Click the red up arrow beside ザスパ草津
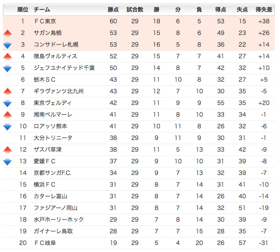 [7, 150]
